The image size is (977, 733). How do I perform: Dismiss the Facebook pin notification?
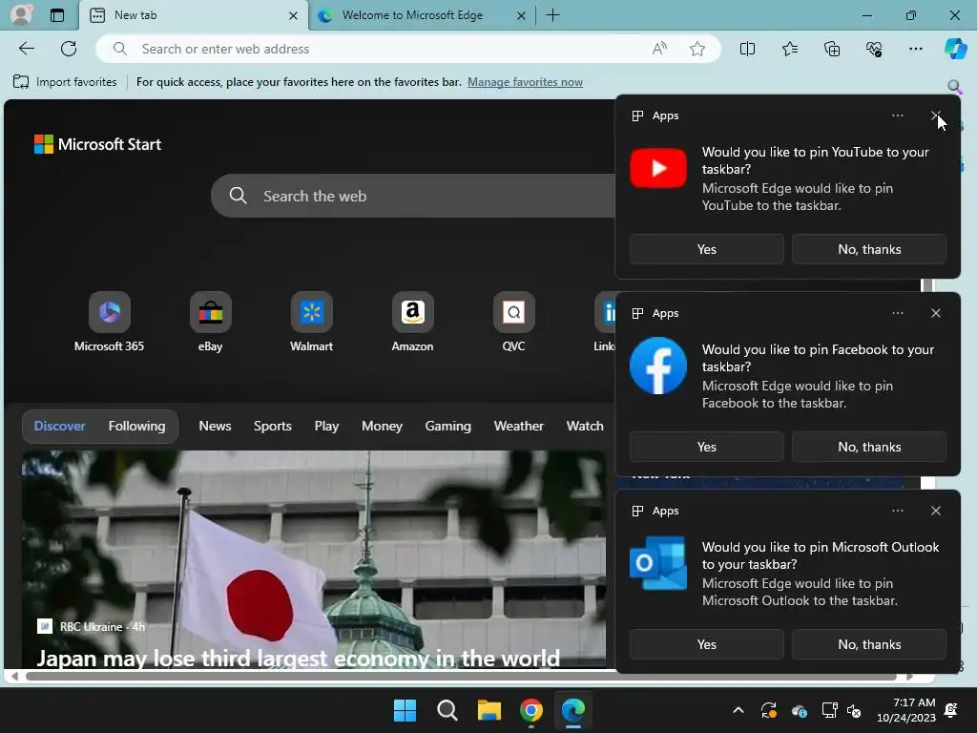point(935,313)
